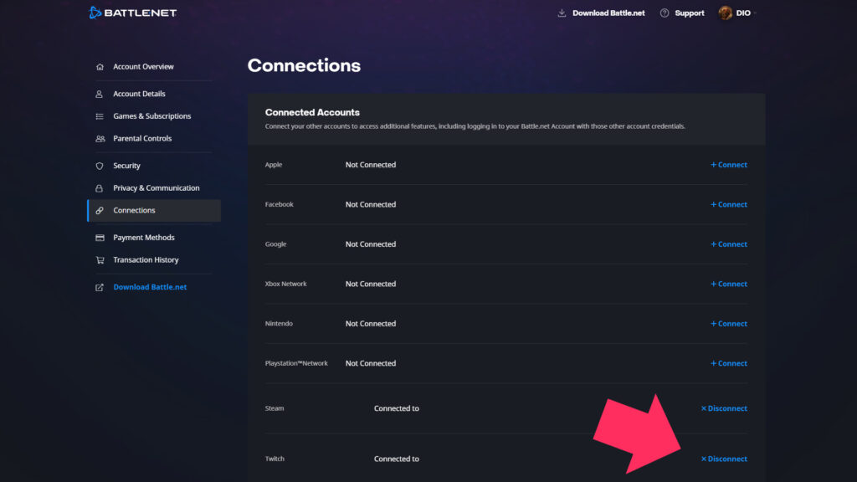This screenshot has height=482, width=857.
Task: Expand the DIO account dropdown arrow
Action: [755, 13]
